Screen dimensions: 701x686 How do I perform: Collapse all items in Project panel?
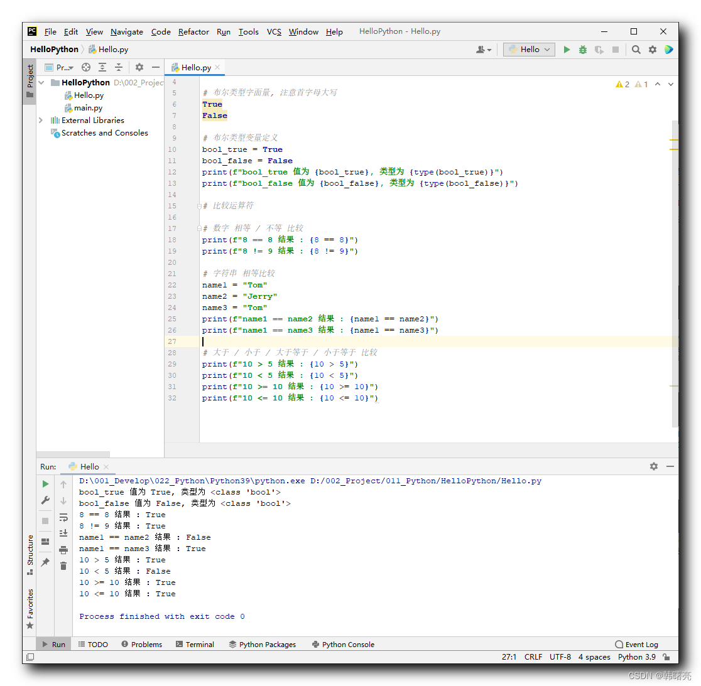(119, 67)
